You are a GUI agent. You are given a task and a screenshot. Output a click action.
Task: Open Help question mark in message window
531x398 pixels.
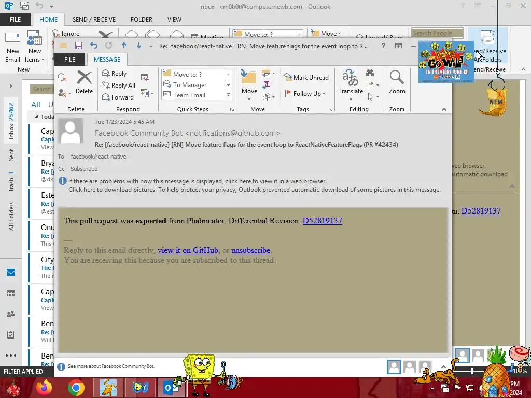click(383, 46)
